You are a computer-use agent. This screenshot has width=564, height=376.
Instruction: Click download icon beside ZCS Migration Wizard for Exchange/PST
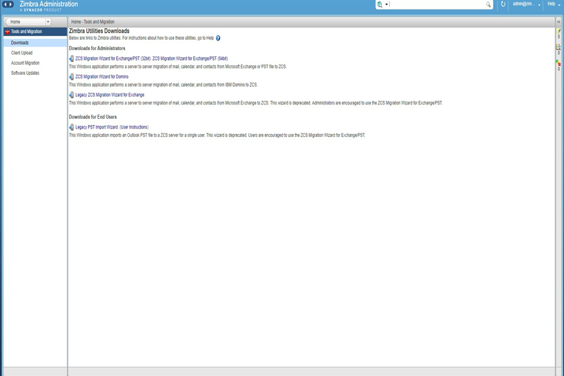click(72, 58)
